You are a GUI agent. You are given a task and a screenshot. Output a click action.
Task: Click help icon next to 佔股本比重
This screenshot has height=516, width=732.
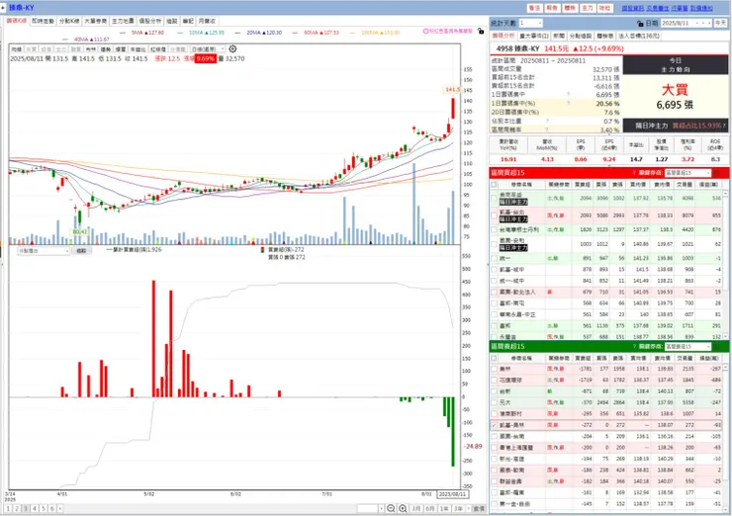pos(547,121)
